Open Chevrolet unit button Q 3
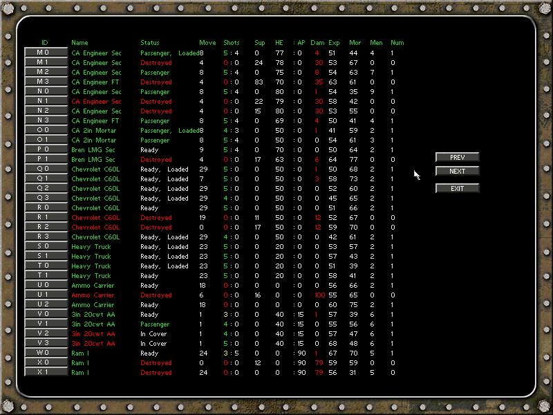 tap(46, 198)
